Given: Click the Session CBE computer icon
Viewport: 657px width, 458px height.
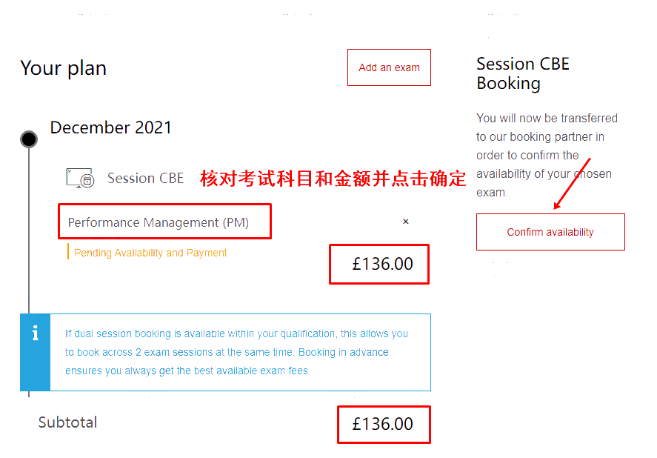Looking at the screenshot, I should (80, 178).
